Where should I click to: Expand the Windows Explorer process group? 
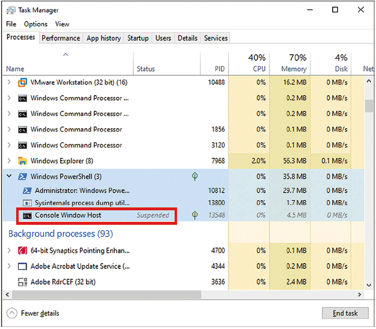[x=9, y=161]
